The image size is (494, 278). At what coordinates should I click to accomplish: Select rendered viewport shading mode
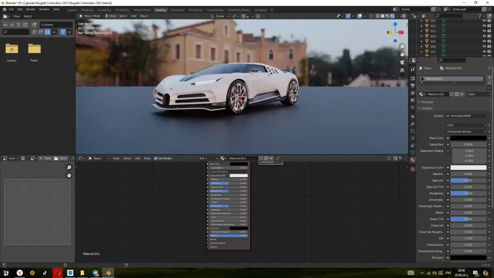(393, 16)
